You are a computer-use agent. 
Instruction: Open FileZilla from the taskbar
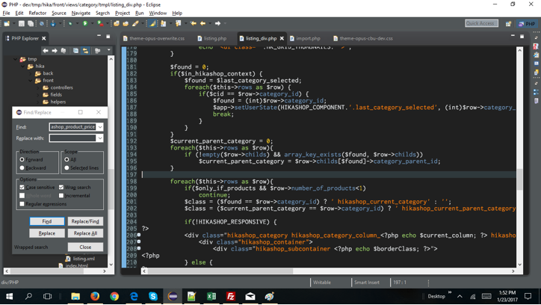click(x=230, y=296)
